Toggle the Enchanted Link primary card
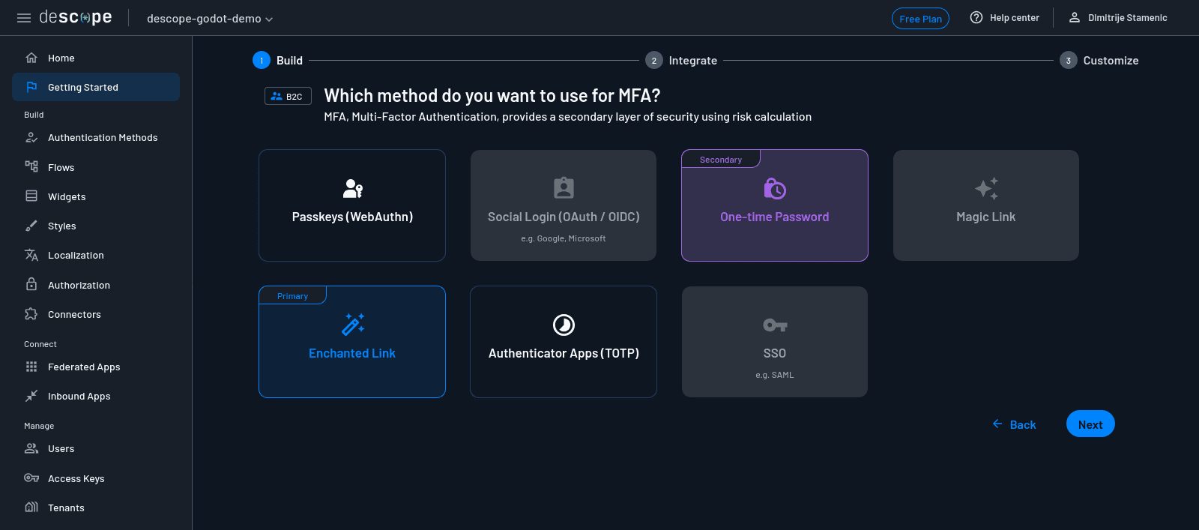The image size is (1199, 530). tap(352, 342)
